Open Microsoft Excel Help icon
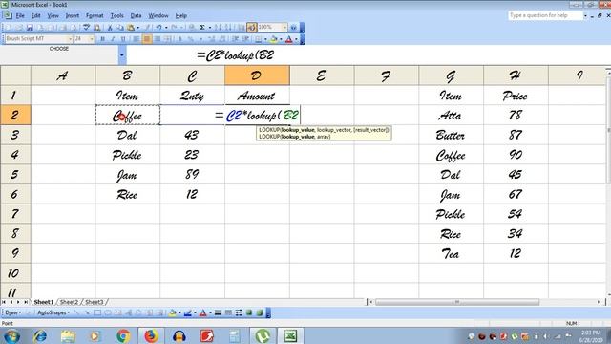 [x=293, y=28]
